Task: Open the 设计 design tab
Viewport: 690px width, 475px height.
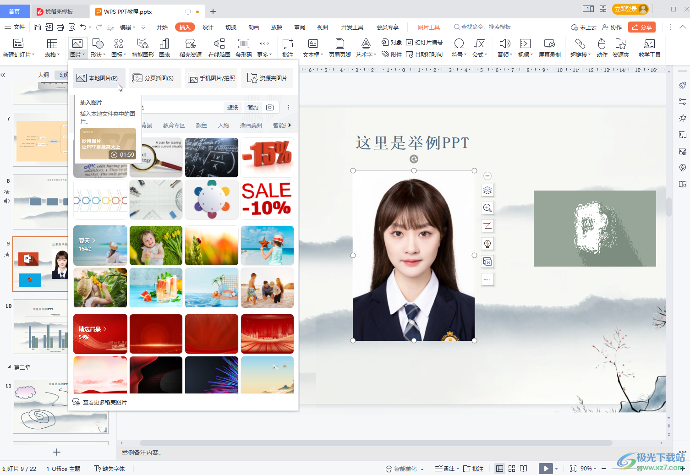Action: [208, 27]
